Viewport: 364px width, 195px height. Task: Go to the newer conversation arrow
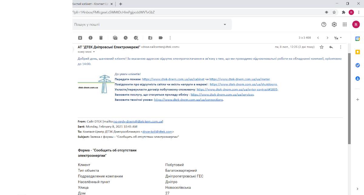click(318, 38)
